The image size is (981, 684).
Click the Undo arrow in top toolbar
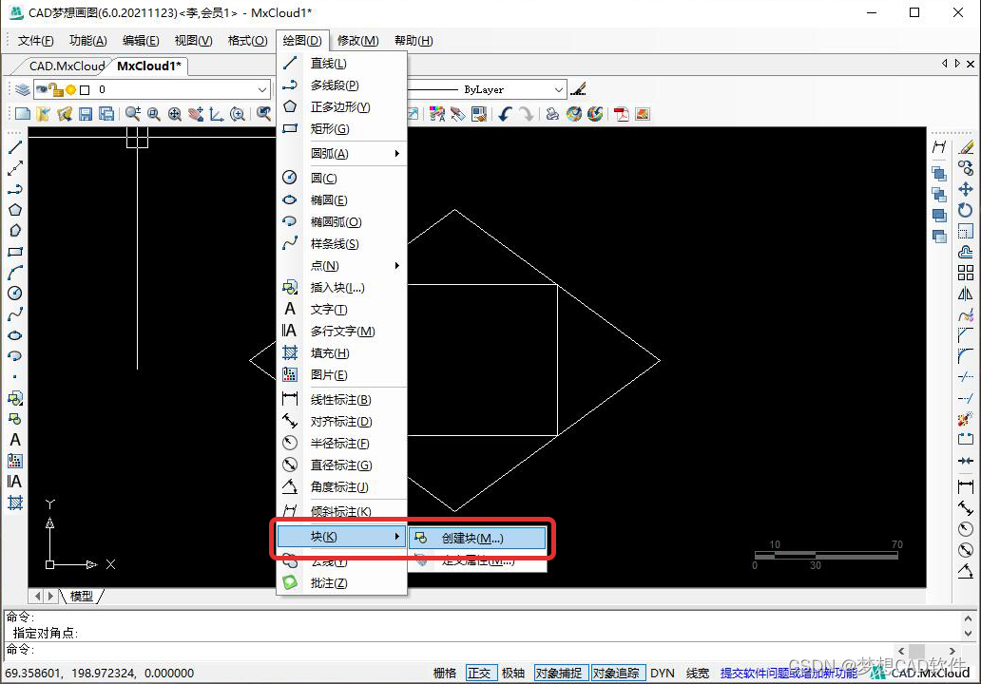506,114
